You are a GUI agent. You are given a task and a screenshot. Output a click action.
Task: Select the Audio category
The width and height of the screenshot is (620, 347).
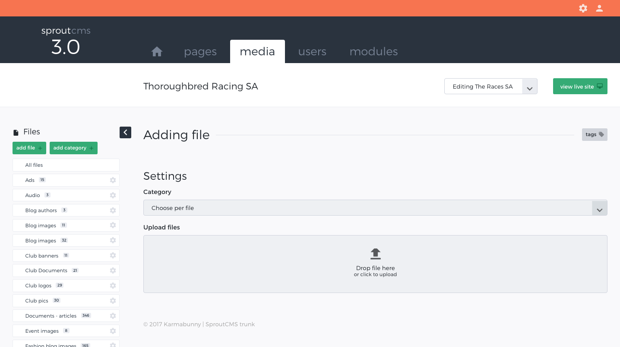pos(66,195)
